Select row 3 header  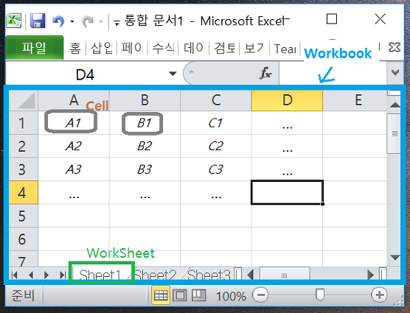[24, 169]
